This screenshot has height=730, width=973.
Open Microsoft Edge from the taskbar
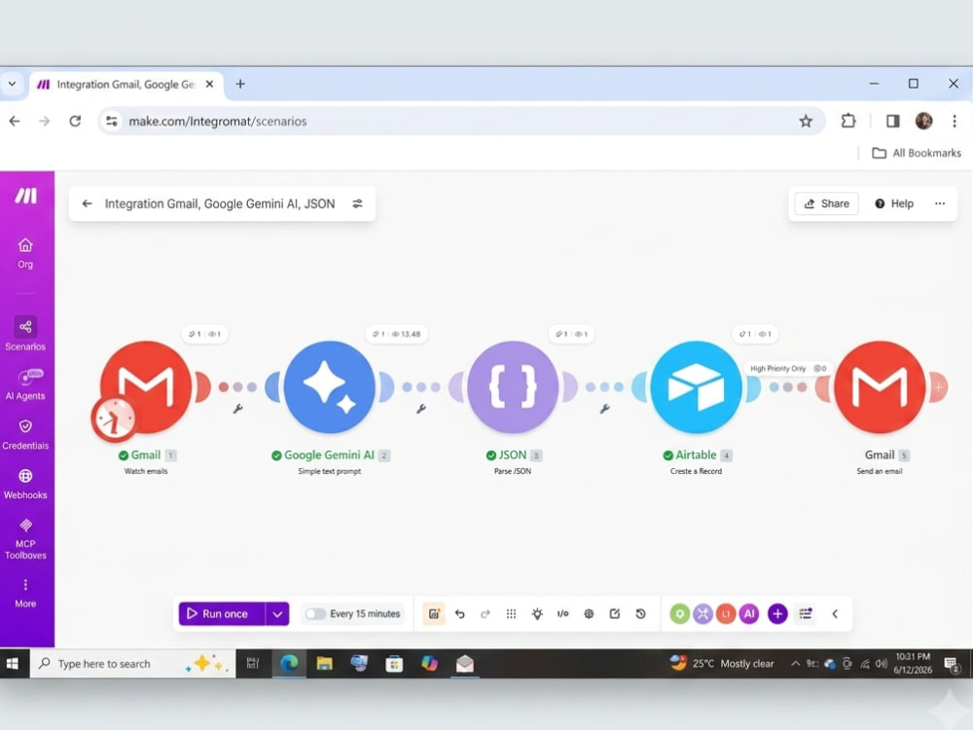(289, 664)
